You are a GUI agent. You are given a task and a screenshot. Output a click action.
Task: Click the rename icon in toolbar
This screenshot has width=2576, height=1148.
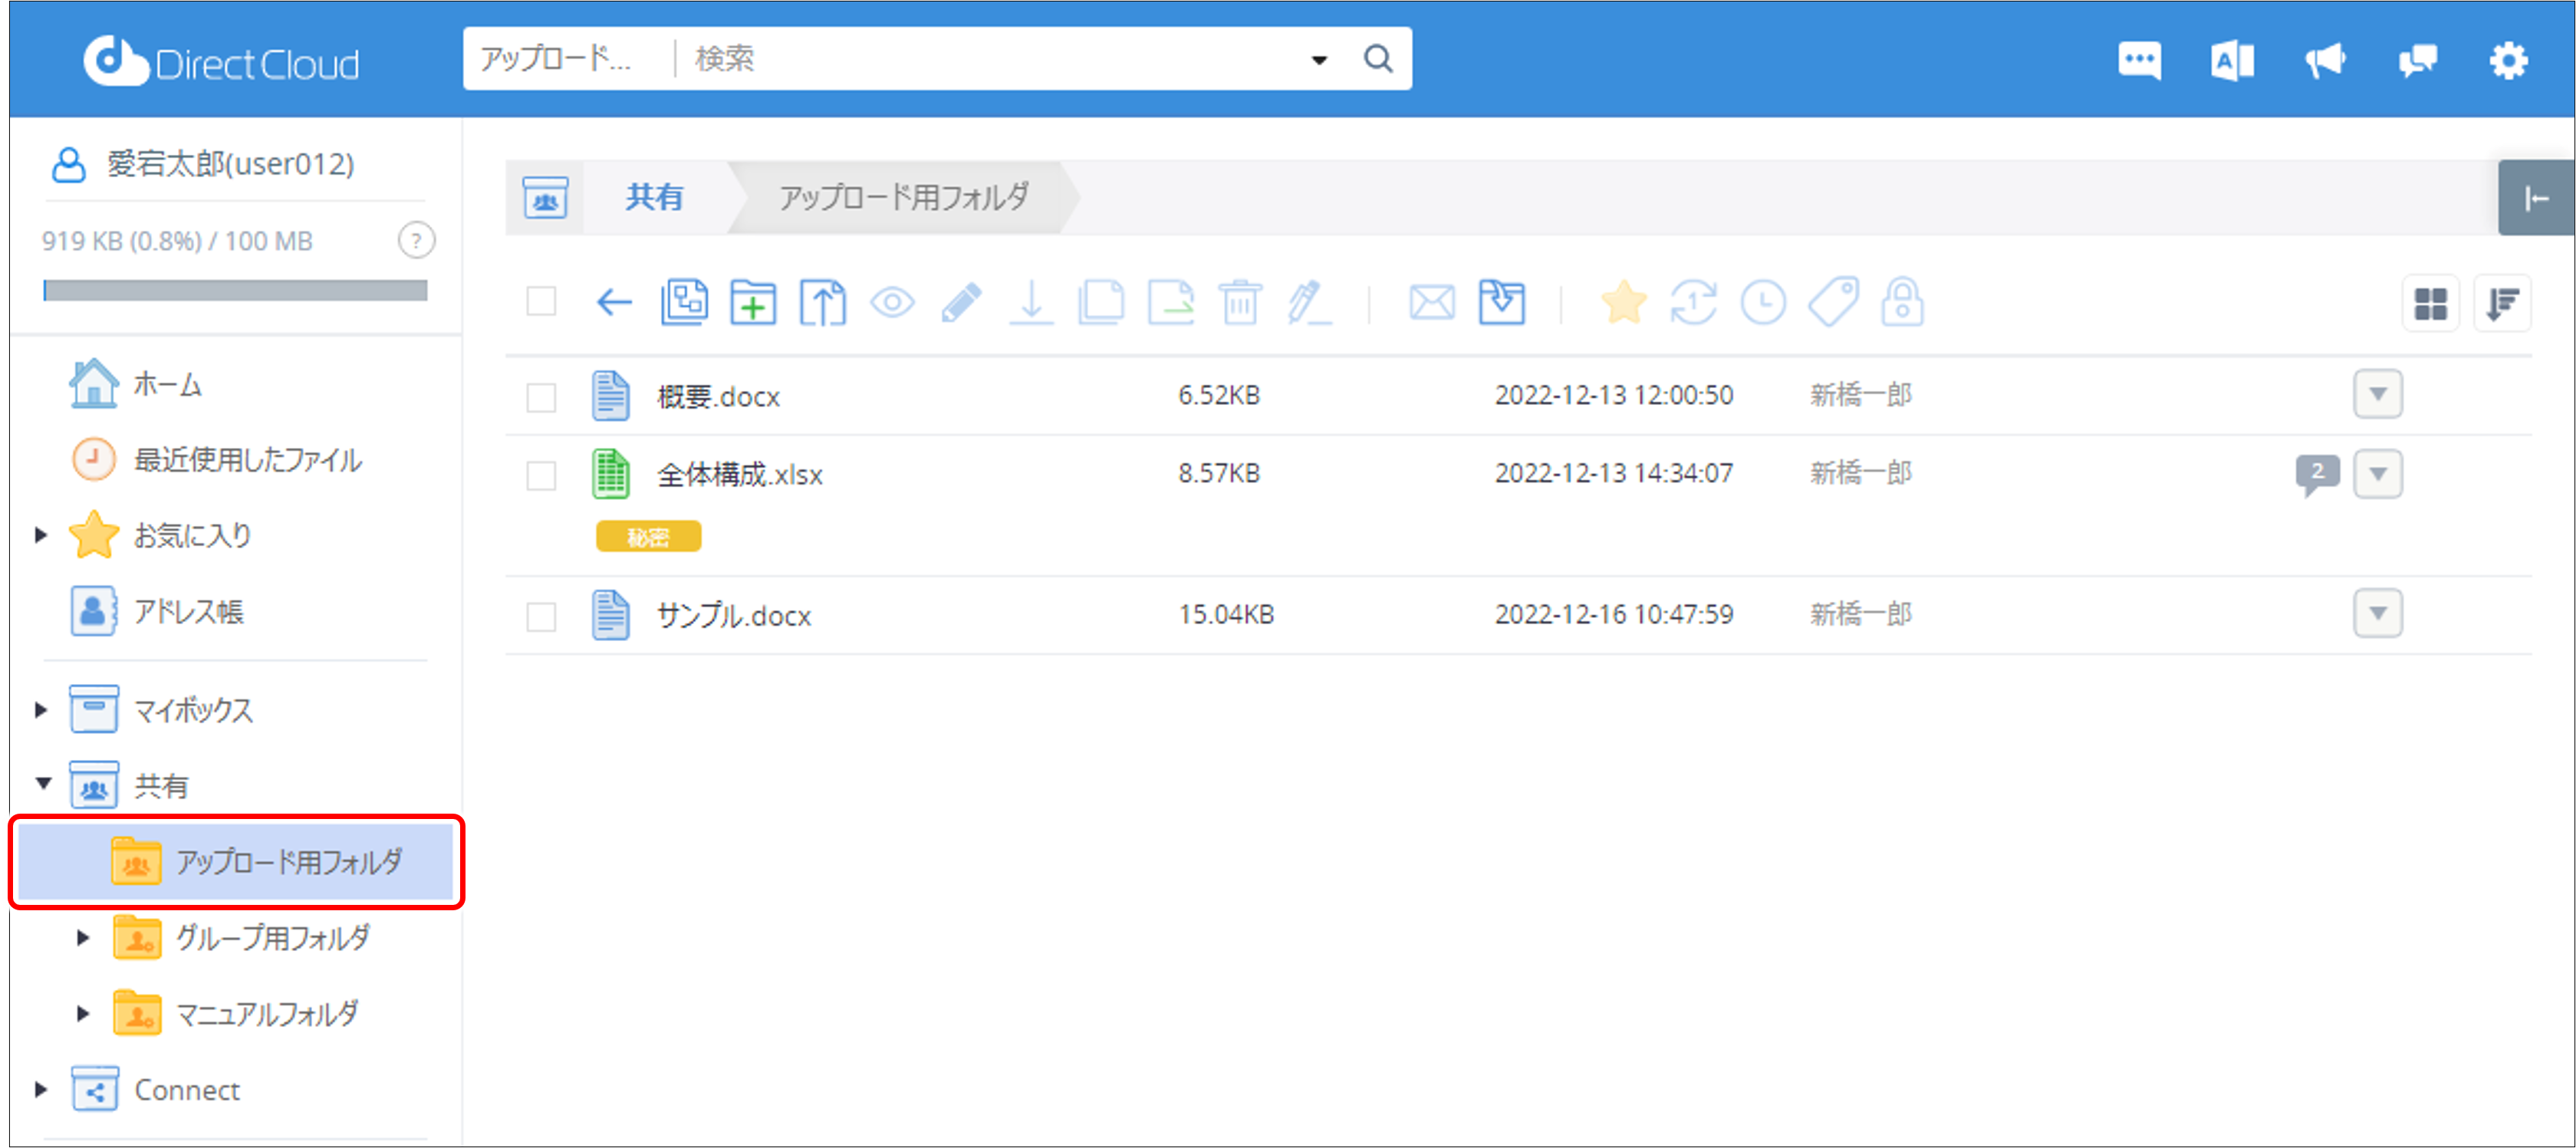[1309, 302]
